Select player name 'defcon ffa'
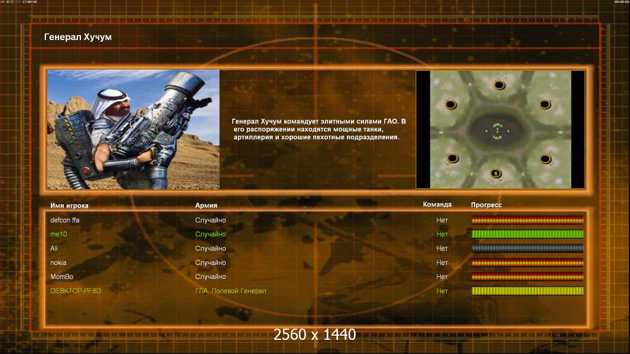This screenshot has width=630, height=354. pyautogui.click(x=64, y=220)
